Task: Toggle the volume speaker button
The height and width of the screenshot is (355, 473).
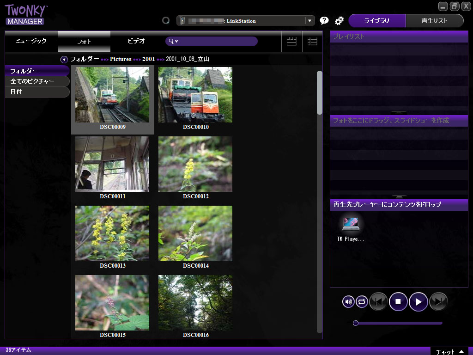Action: coord(348,302)
